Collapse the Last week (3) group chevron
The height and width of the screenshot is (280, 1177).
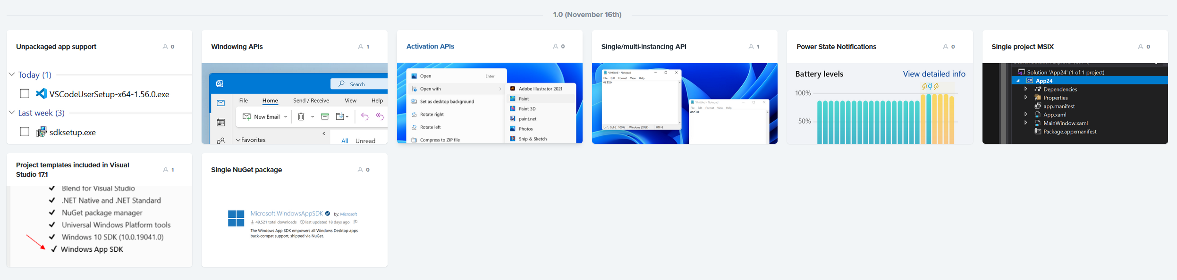(12, 113)
